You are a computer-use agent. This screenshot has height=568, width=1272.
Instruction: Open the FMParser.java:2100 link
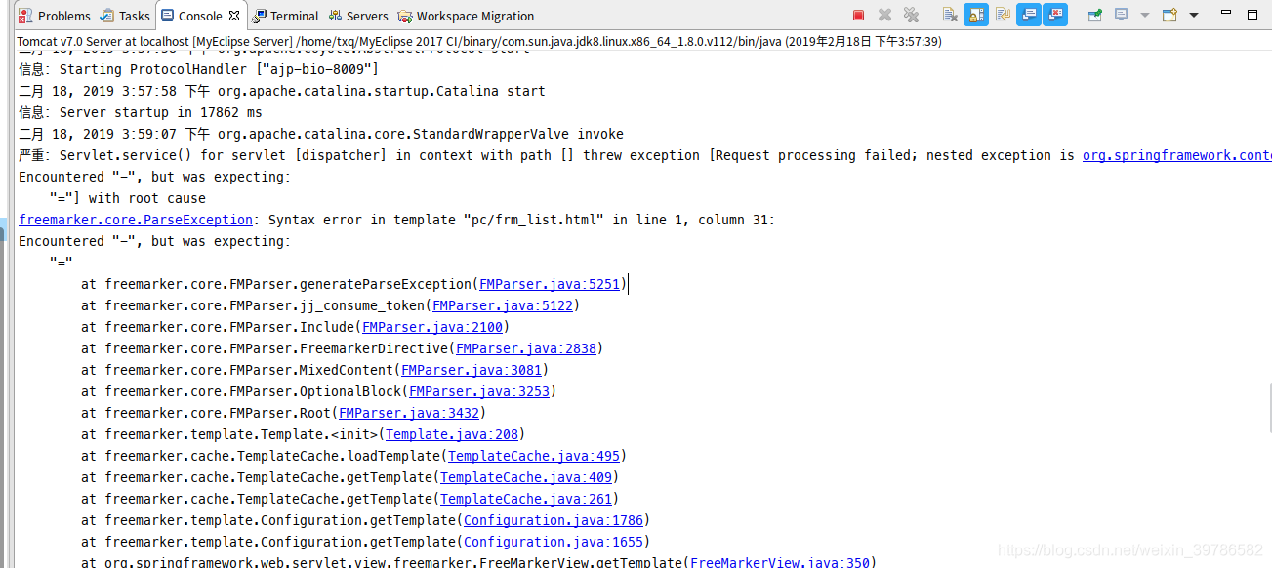click(x=432, y=327)
